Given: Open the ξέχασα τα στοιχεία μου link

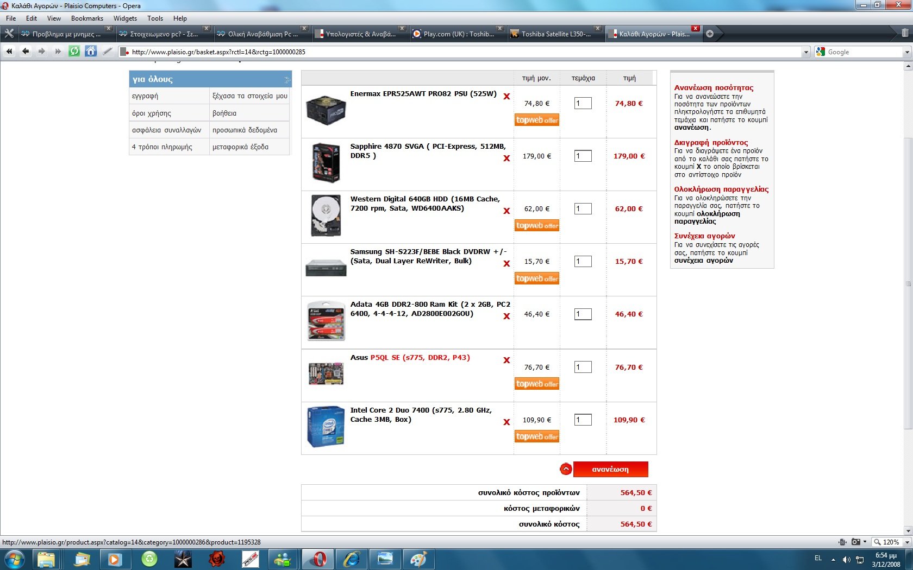Looking at the screenshot, I should point(250,96).
